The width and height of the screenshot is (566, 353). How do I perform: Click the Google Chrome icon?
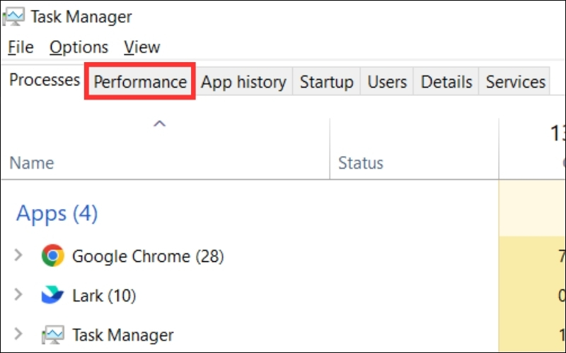tap(52, 256)
